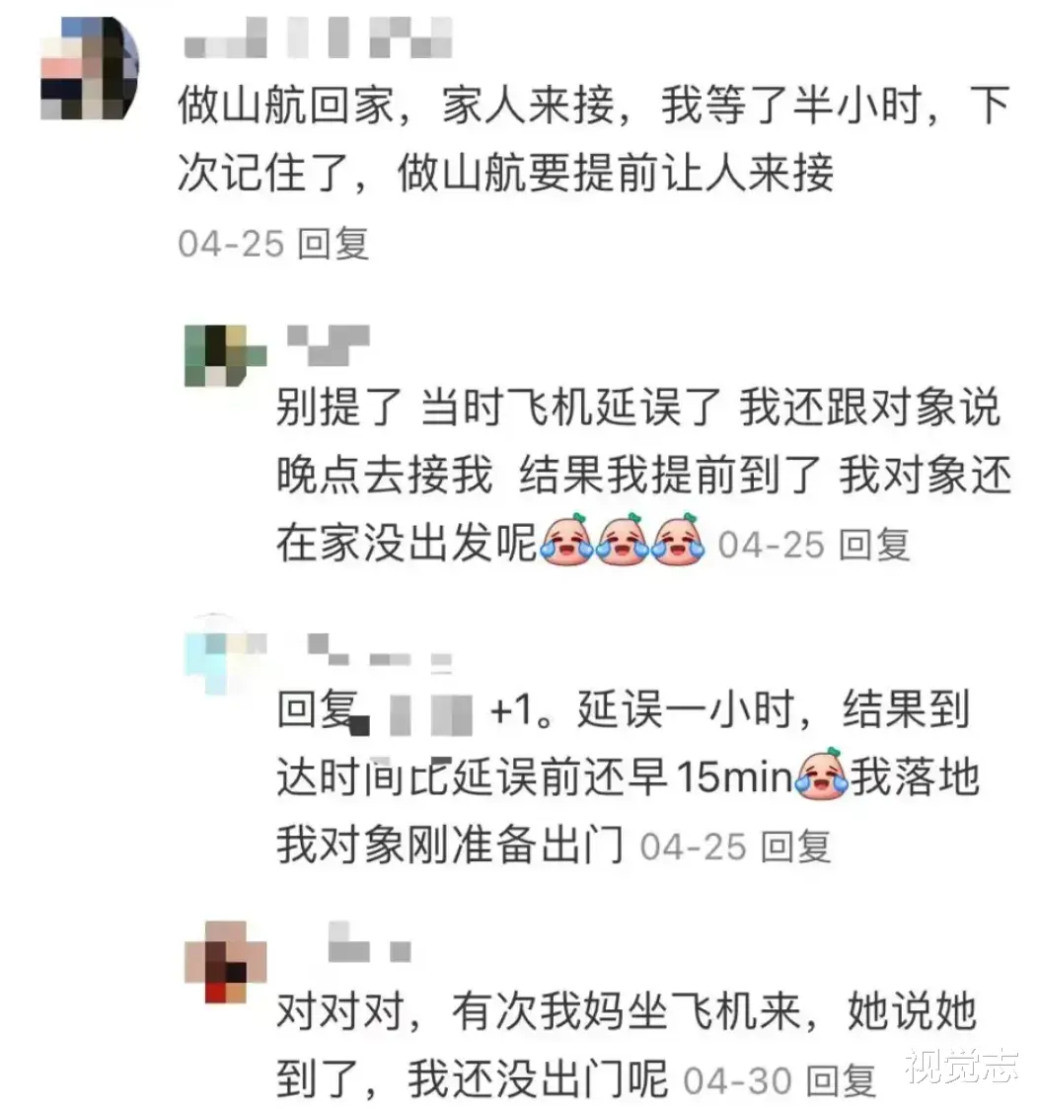
Task: Tap crying emoji after 15min
Action: 822,776
